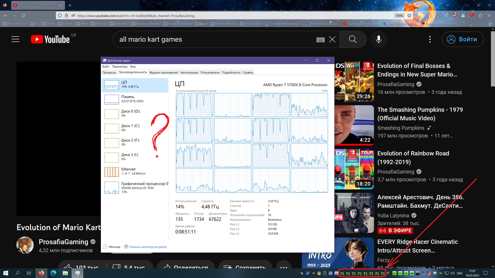Clear the YouTube search query
The width and height of the screenshot is (495, 278).
click(x=332, y=39)
